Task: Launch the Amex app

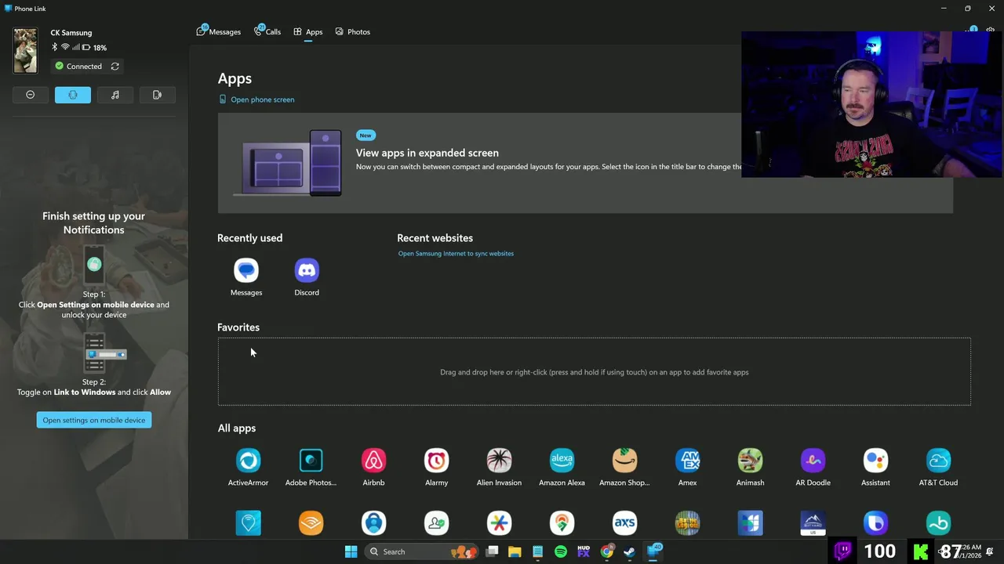Action: pos(687,467)
